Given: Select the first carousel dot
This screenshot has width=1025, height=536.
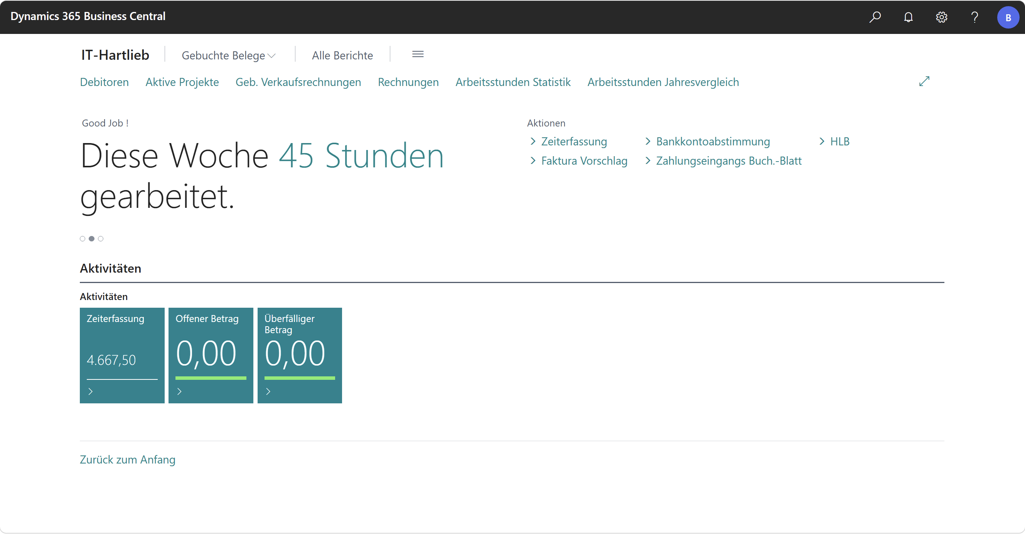Looking at the screenshot, I should 83,238.
